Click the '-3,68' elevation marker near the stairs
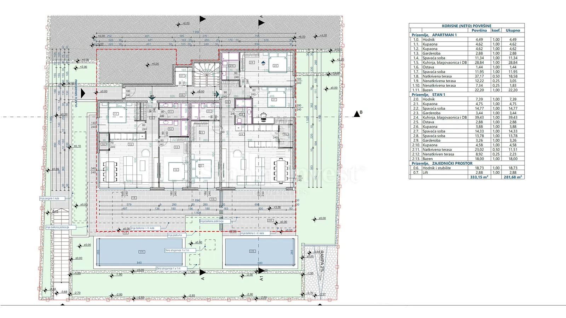The image size is (566, 318). tap(62, 292)
